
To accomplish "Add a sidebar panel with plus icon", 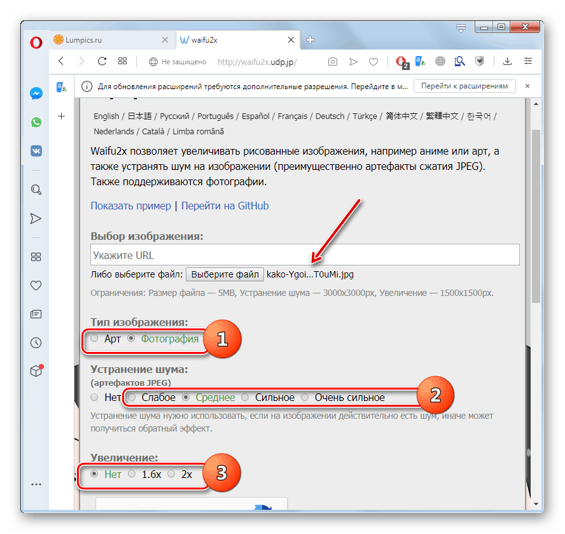I will [61, 116].
